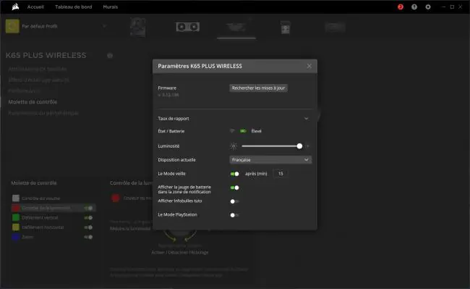This screenshot has width=470, height=289.
Task: Close the Paramètres K65 PLUS WIRELESS dialog
Action: pos(309,66)
